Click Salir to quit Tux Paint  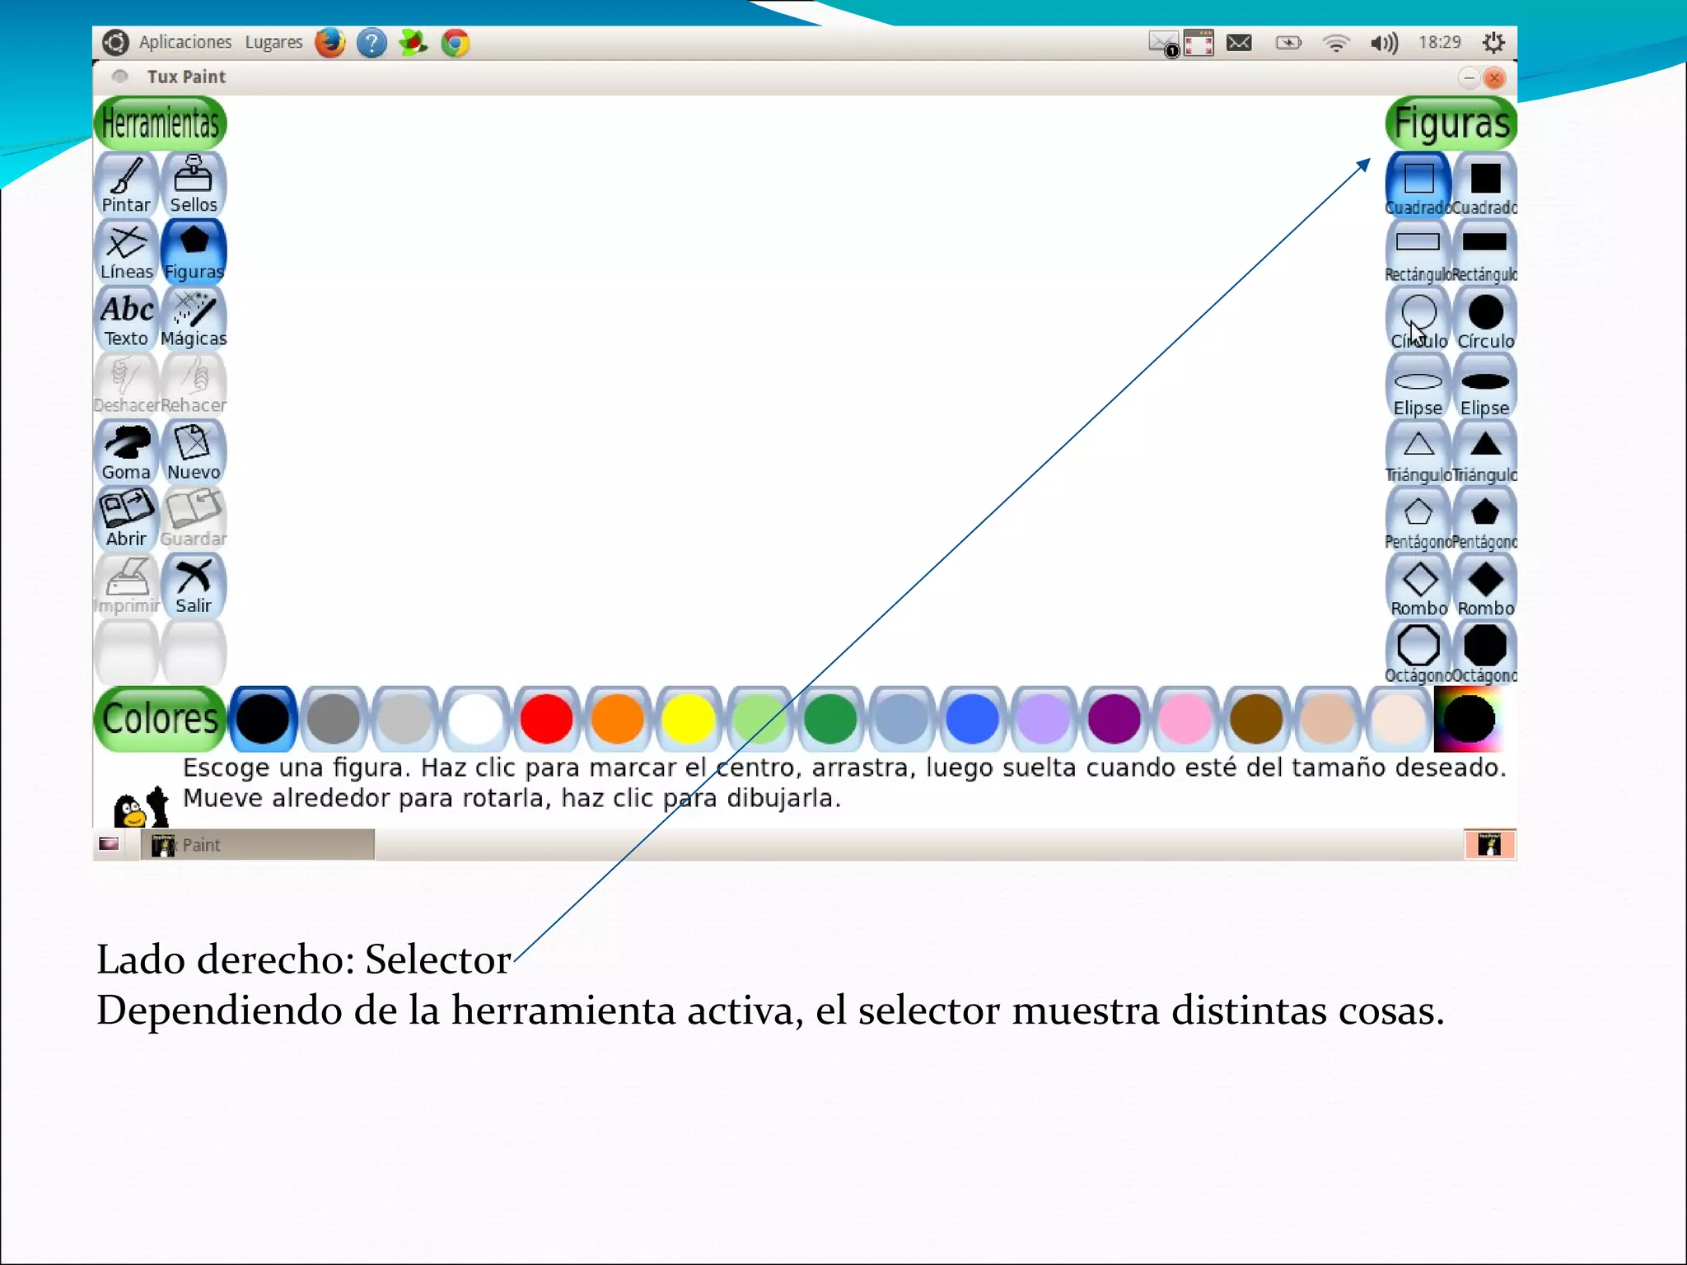(194, 586)
